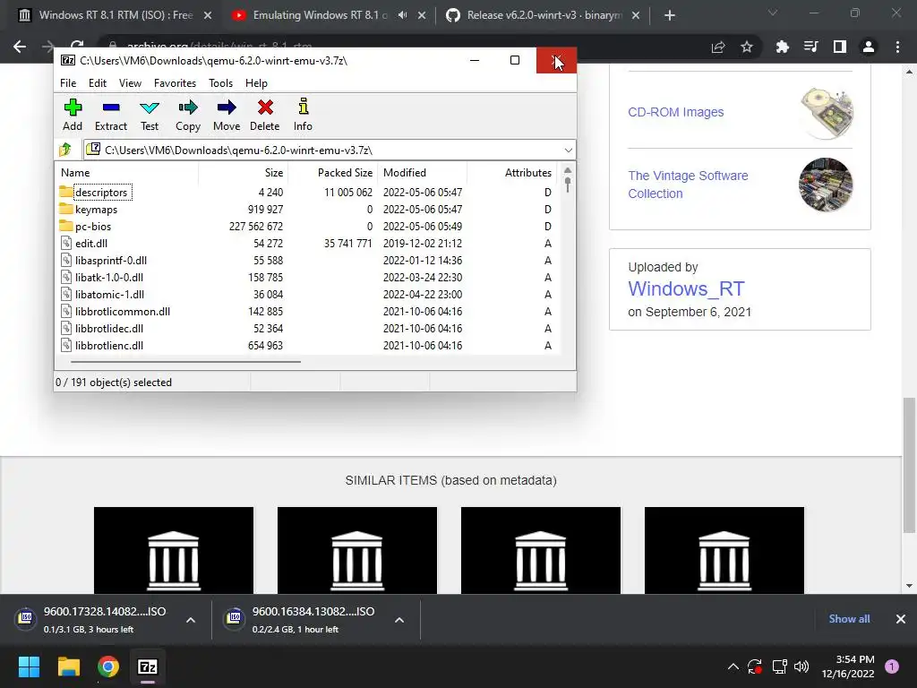
Task: Open the CD-ROM Images link
Action: click(x=675, y=112)
